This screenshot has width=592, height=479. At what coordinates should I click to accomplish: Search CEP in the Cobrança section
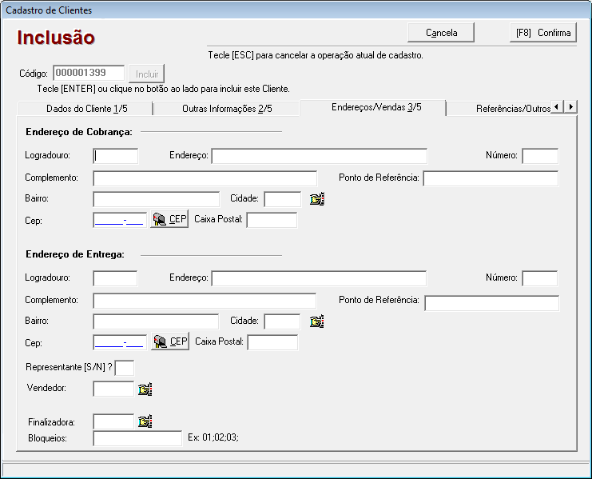click(170, 220)
